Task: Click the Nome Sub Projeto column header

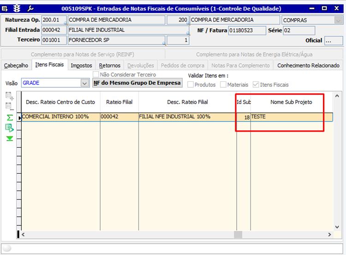Action: point(292,102)
